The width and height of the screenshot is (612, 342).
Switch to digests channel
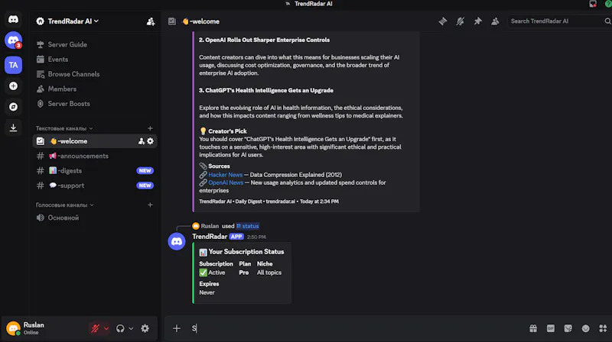pos(95,170)
